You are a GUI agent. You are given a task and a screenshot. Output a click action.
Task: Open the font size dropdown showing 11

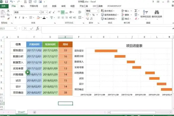47,12
